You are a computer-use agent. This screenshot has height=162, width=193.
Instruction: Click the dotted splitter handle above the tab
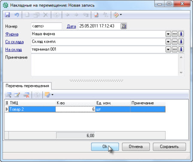[96, 81]
